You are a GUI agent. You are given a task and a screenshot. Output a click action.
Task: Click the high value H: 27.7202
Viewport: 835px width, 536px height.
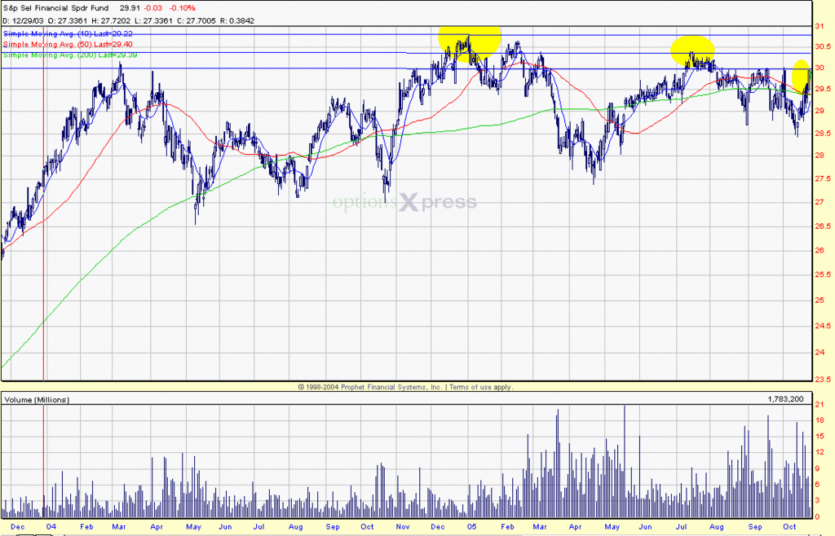[x=111, y=20]
